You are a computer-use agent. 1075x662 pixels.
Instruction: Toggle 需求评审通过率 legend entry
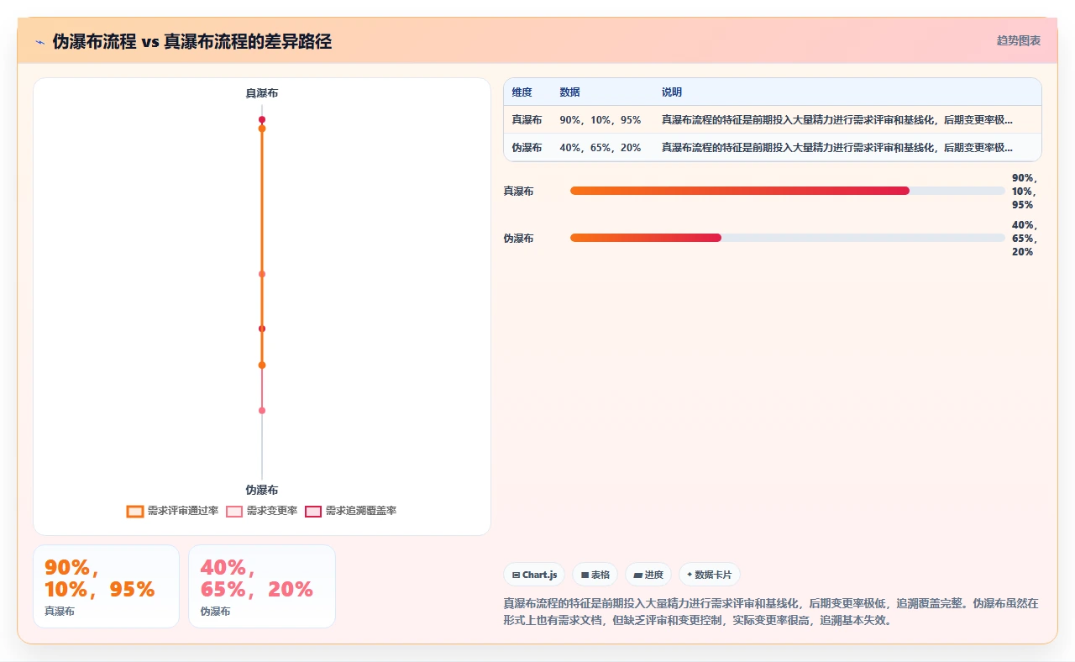(x=172, y=511)
